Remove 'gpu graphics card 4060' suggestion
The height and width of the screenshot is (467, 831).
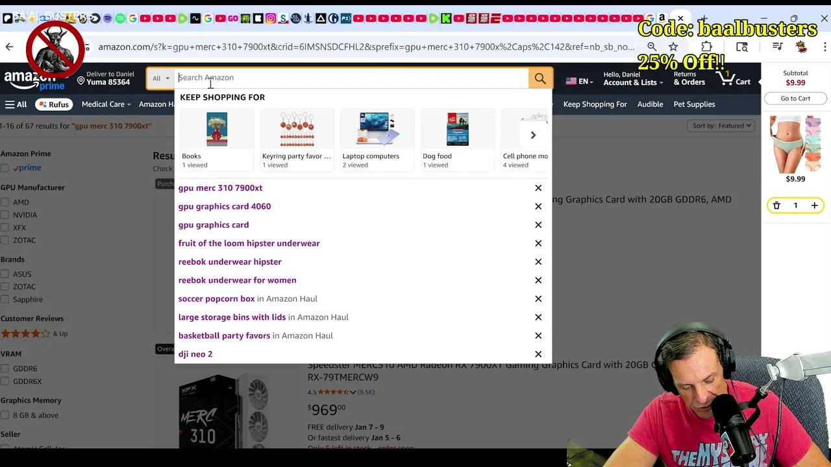point(538,206)
